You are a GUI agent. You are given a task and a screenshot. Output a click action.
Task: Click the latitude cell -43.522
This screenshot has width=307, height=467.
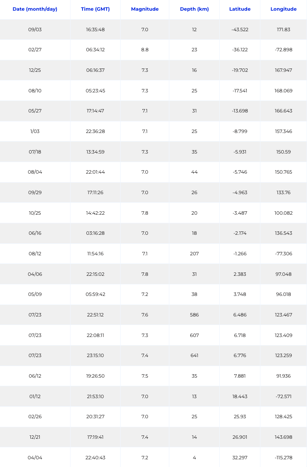tap(240, 30)
